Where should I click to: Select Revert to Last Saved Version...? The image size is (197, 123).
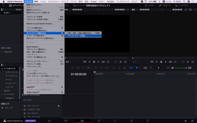click(x=44, y=24)
